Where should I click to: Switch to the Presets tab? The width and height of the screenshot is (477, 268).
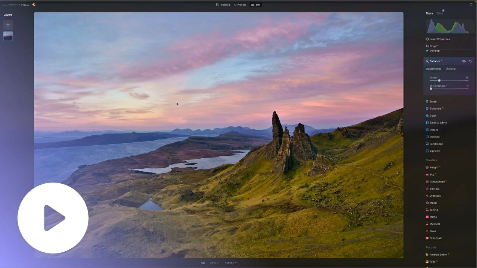[x=240, y=5]
